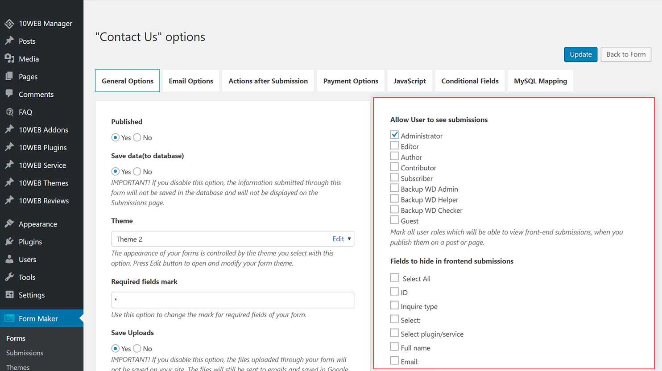Open the Conditional Fields tab

[x=470, y=81]
